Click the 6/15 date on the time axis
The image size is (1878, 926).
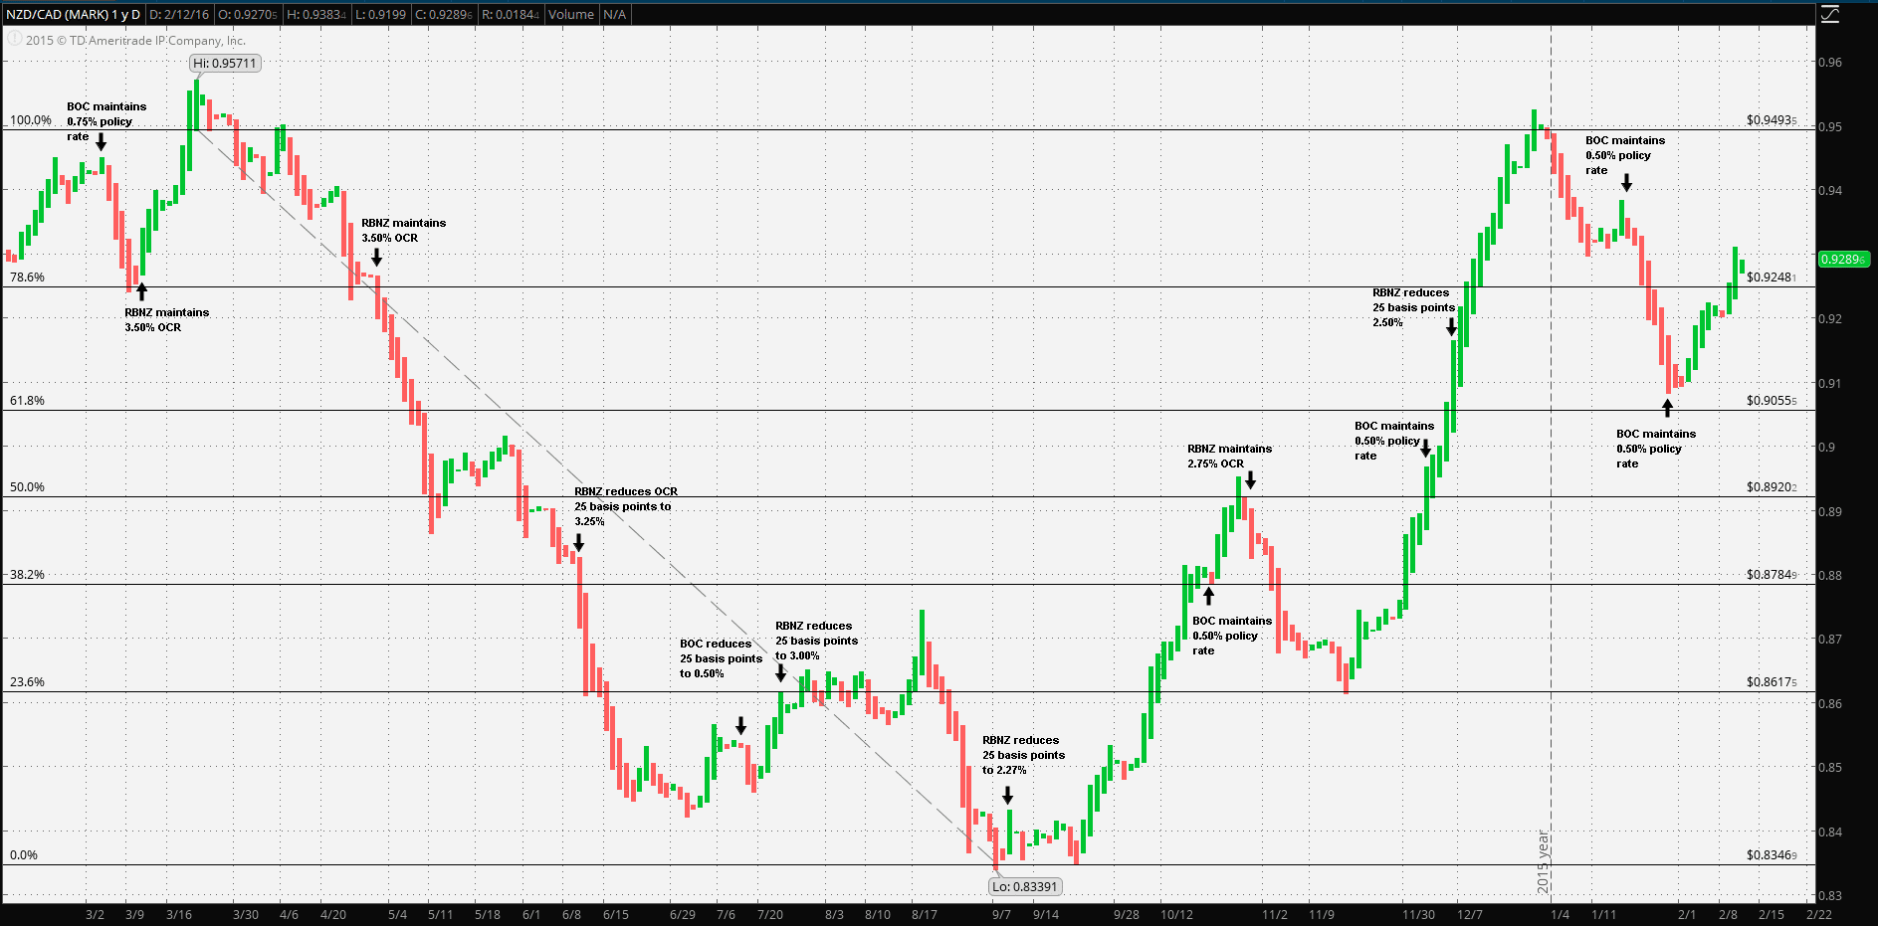pos(616,915)
